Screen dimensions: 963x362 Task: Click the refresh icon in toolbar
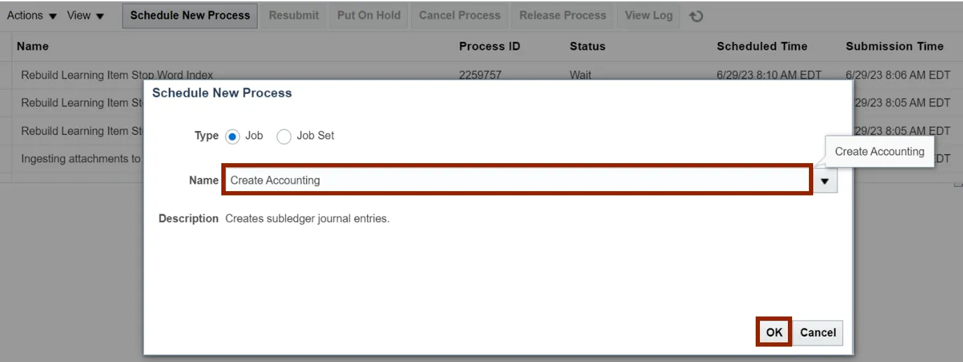point(696,16)
